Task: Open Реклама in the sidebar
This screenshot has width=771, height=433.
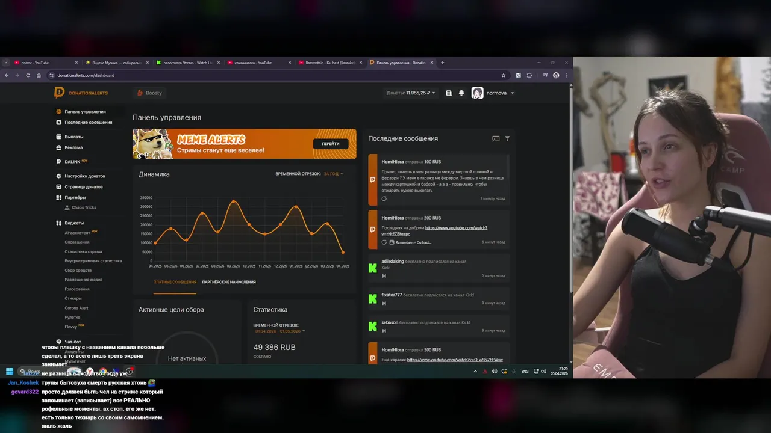Action: 73,147
